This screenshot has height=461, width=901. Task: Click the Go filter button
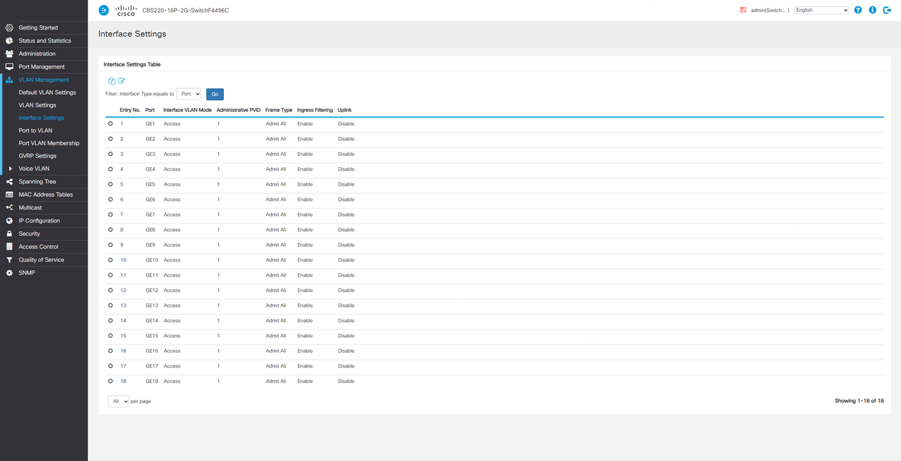(x=215, y=94)
